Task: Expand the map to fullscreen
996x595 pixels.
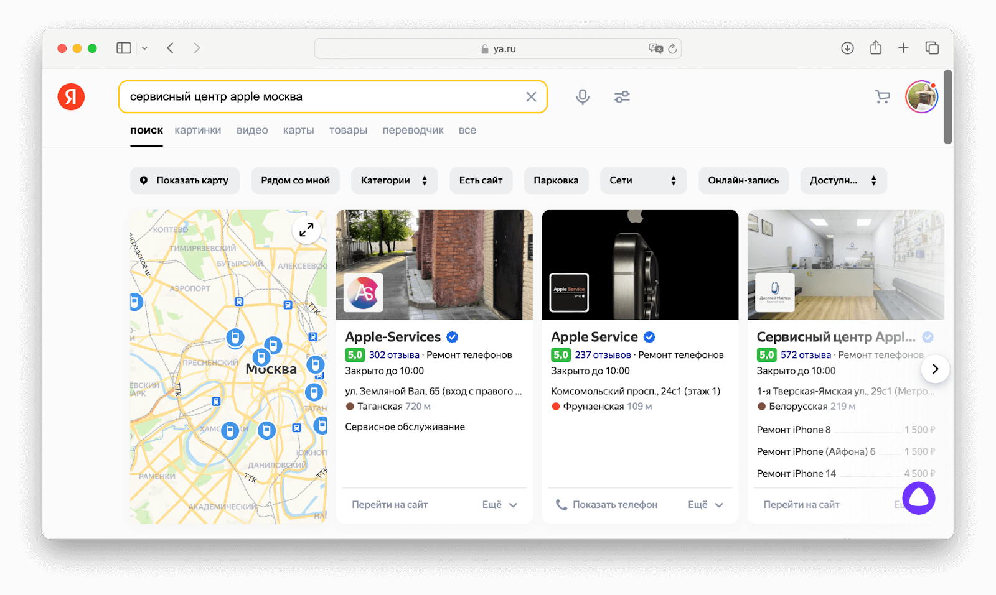Action: (x=306, y=230)
